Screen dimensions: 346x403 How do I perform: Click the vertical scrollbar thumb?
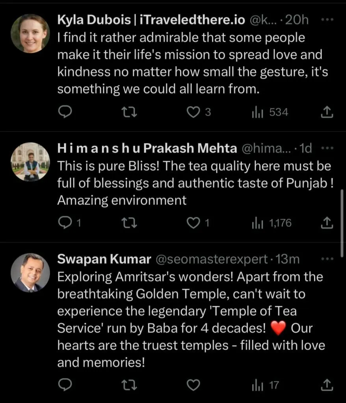(342, 223)
